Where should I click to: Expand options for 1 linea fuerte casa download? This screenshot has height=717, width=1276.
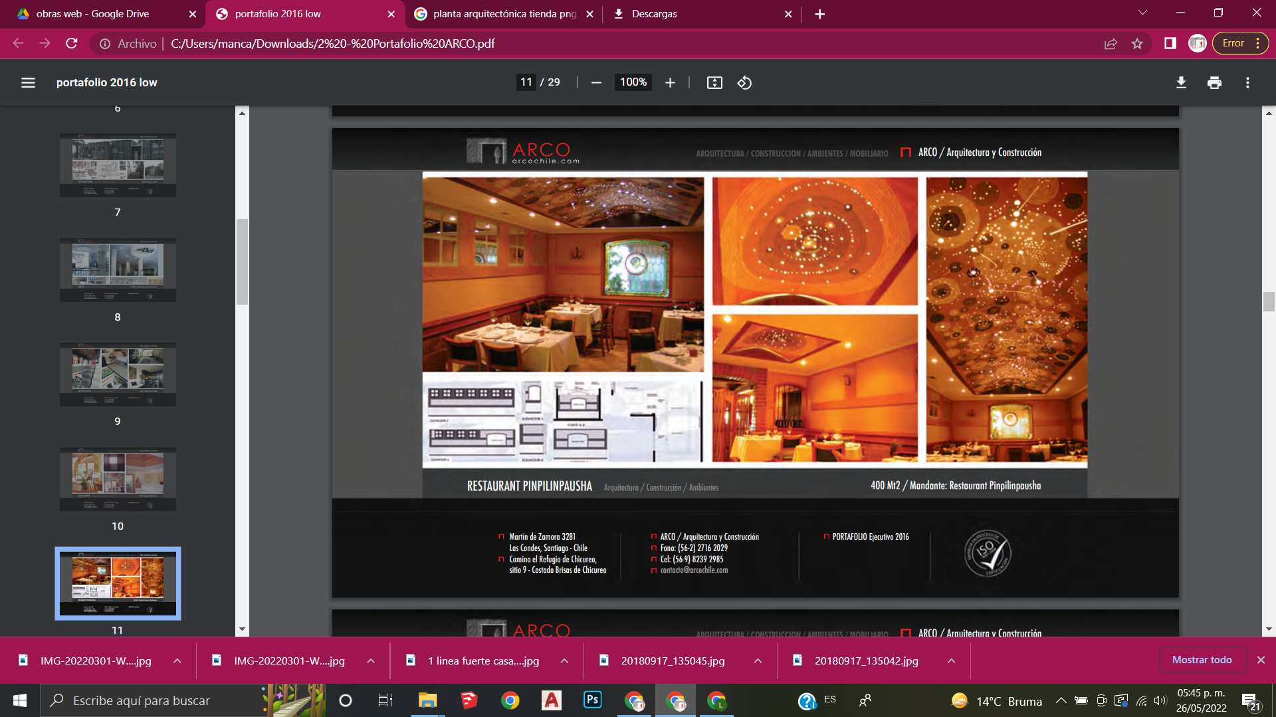pos(564,661)
